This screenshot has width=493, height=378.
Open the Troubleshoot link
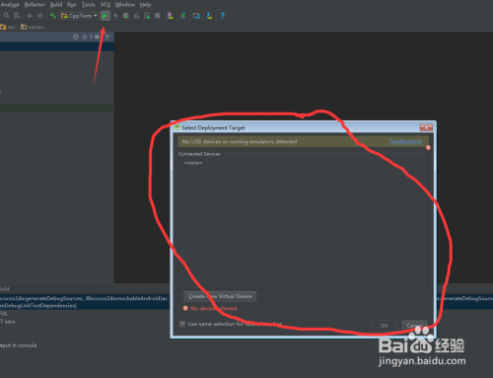pos(405,141)
